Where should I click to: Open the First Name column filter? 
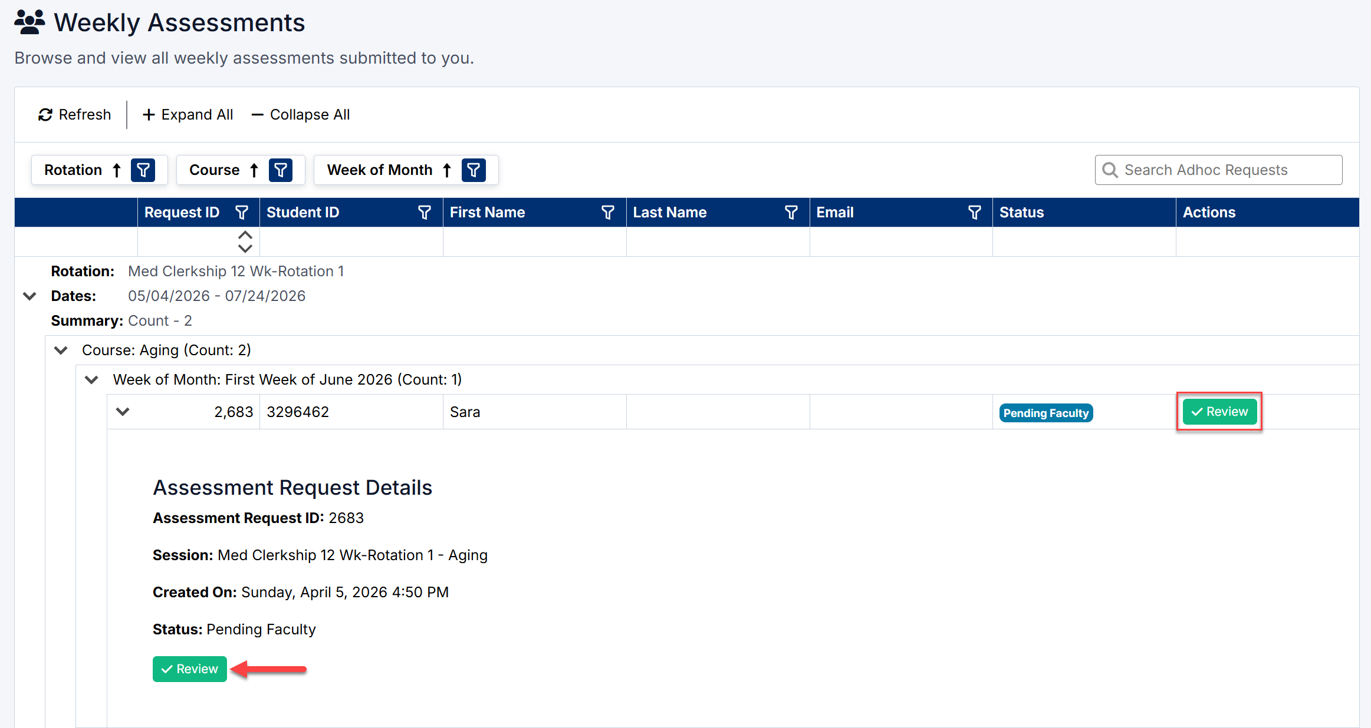click(x=608, y=213)
